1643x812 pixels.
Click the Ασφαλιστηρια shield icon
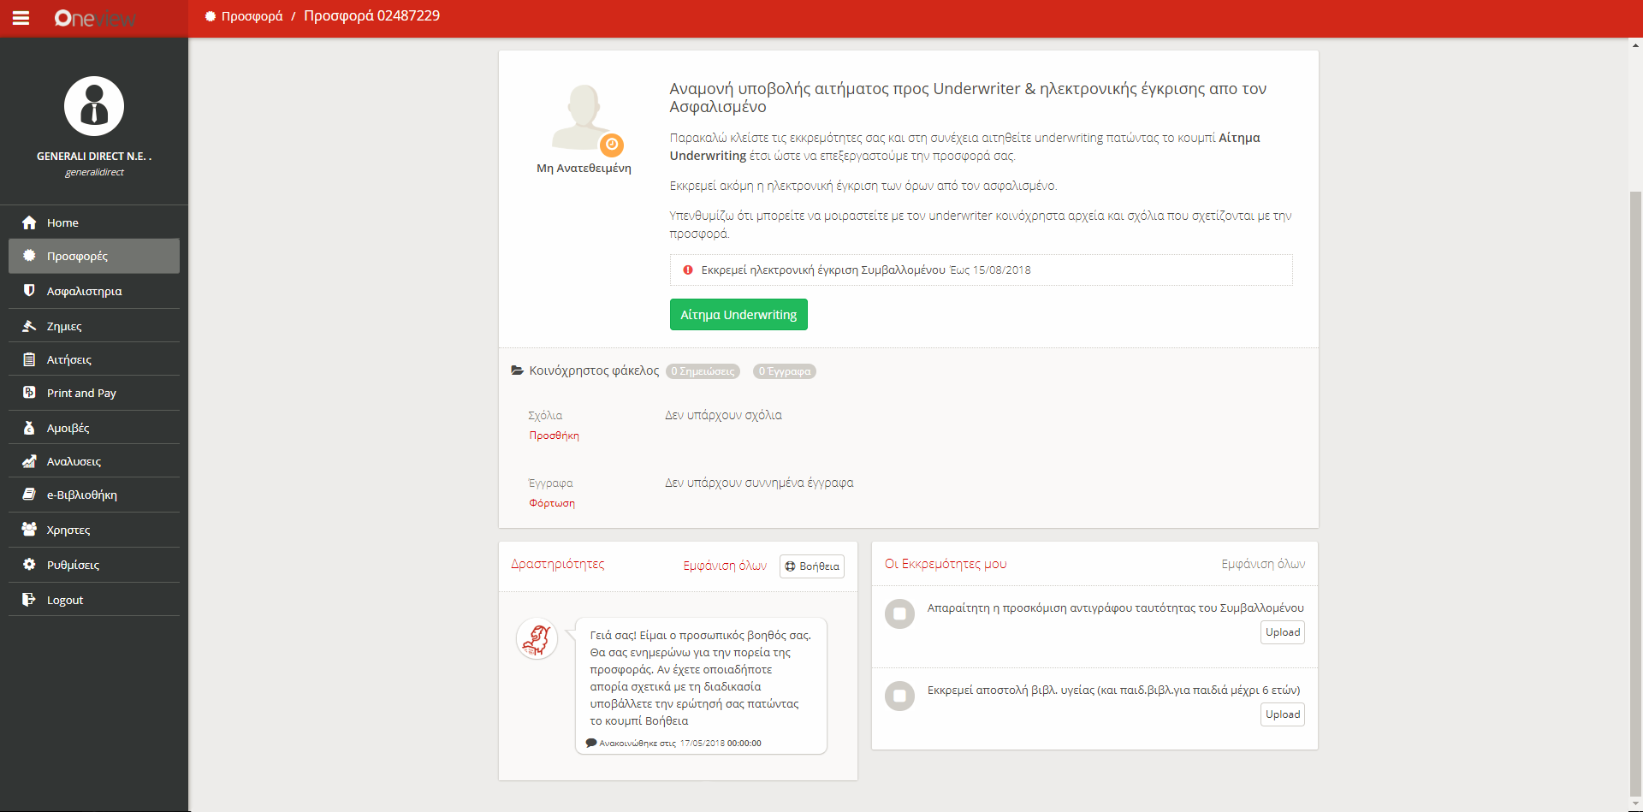pyautogui.click(x=29, y=291)
